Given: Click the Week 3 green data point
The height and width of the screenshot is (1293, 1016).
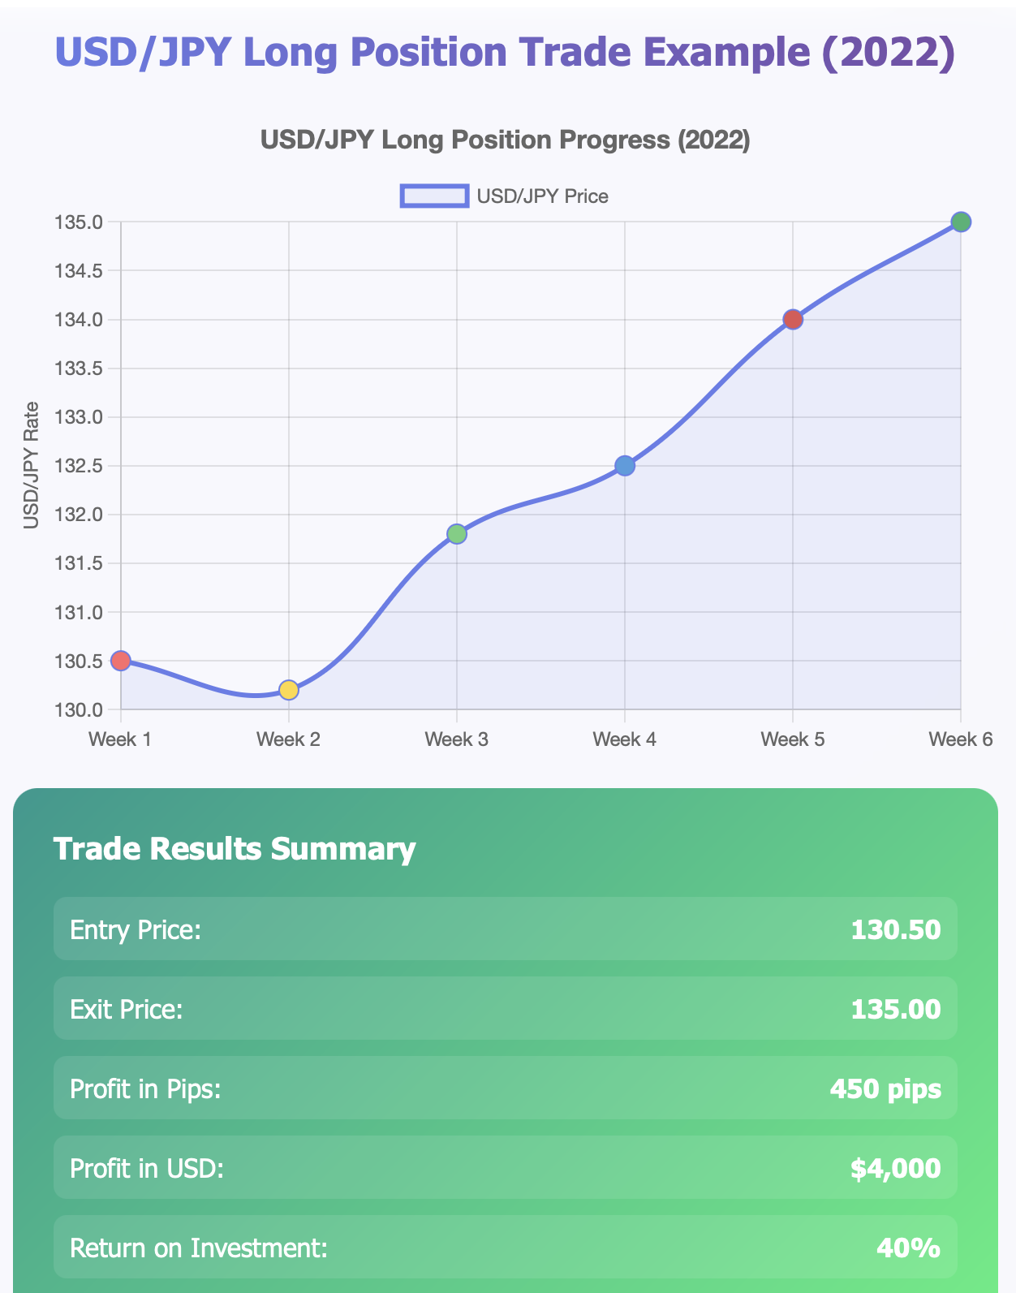Looking at the screenshot, I should click(x=457, y=533).
